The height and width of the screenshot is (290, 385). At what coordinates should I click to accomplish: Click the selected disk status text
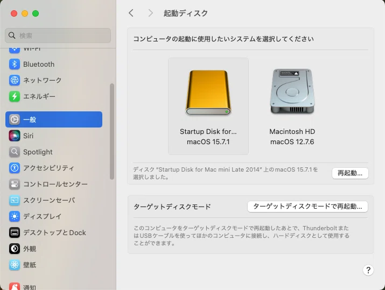coord(226,173)
